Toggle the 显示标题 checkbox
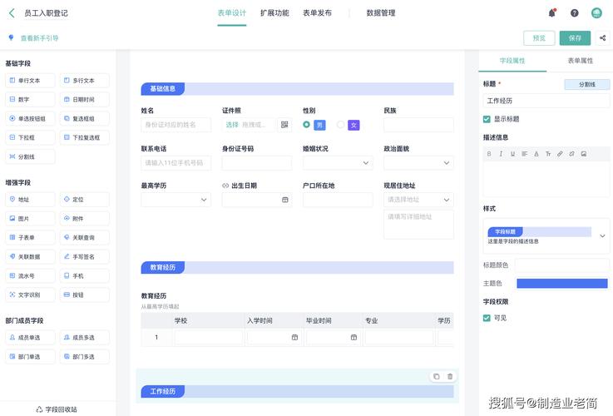Viewport: 613px width, 416px height. tap(487, 119)
